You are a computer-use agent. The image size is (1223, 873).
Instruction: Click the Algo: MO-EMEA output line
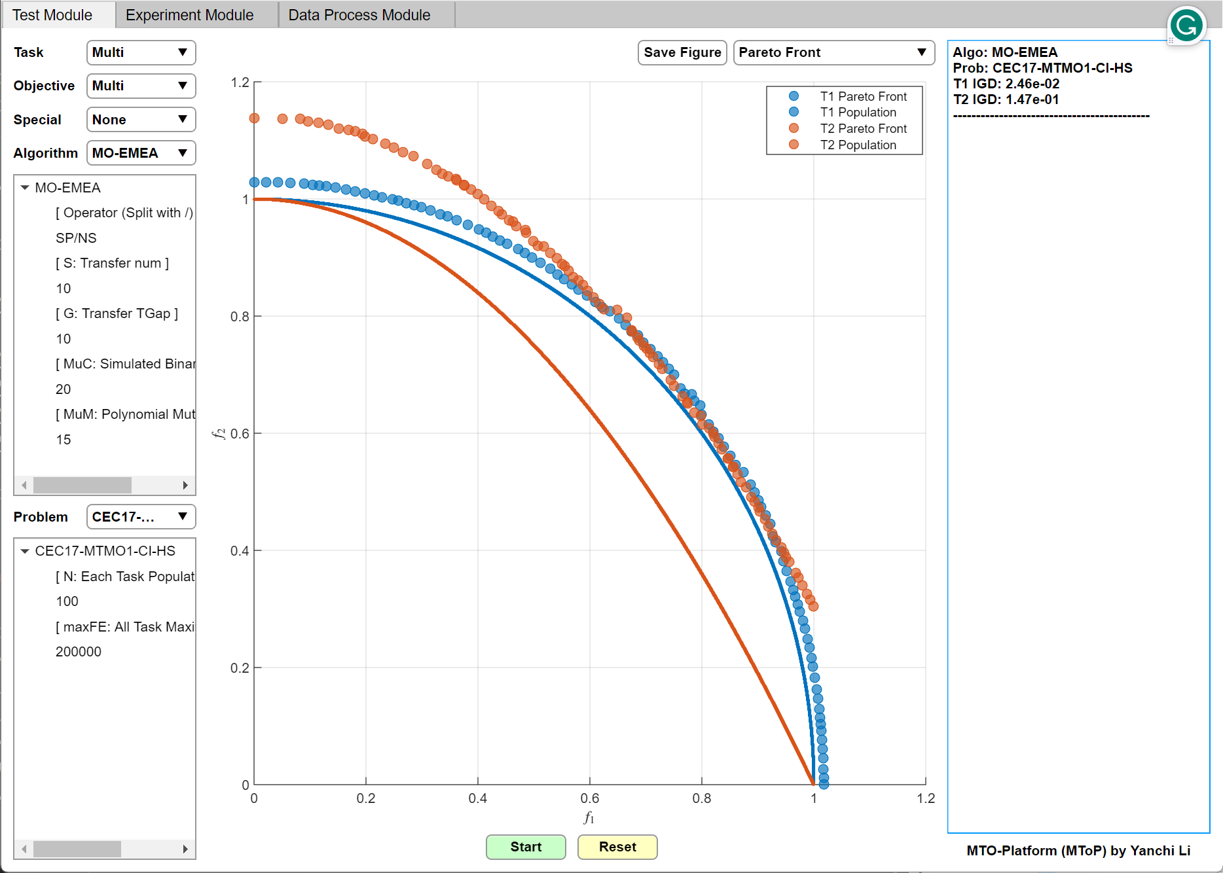click(1005, 52)
